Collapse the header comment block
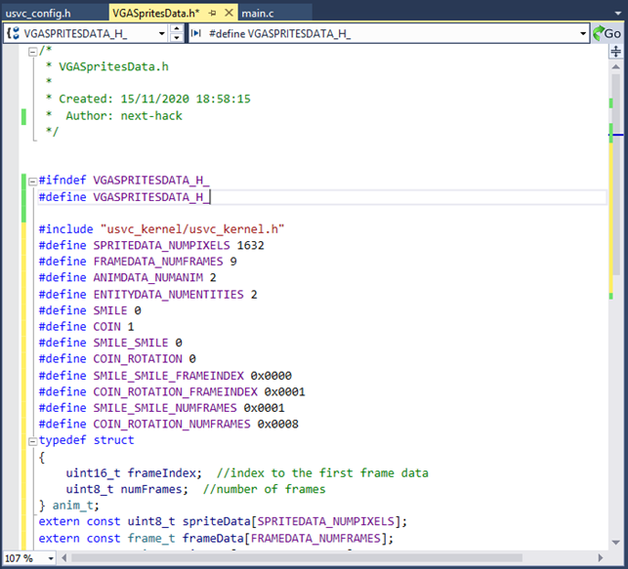Image resolution: width=628 pixels, height=569 pixels. tap(32, 52)
